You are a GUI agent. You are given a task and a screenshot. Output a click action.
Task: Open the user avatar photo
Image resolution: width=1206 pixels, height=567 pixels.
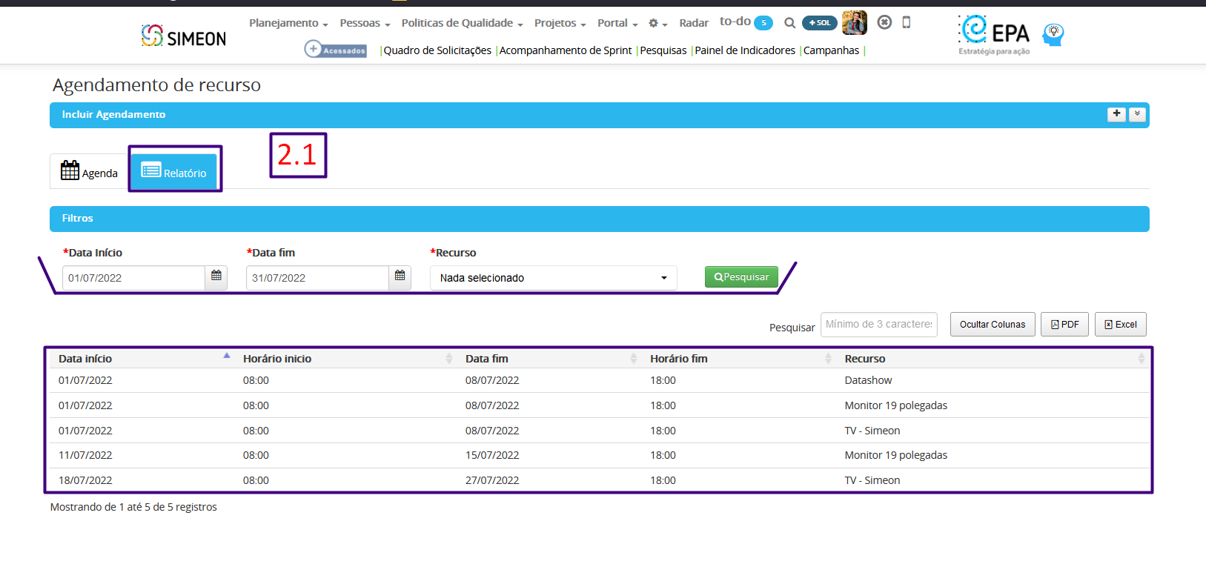tap(855, 23)
